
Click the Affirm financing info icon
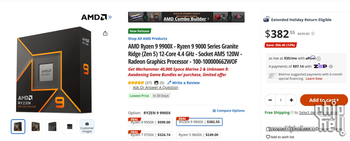[319, 58]
